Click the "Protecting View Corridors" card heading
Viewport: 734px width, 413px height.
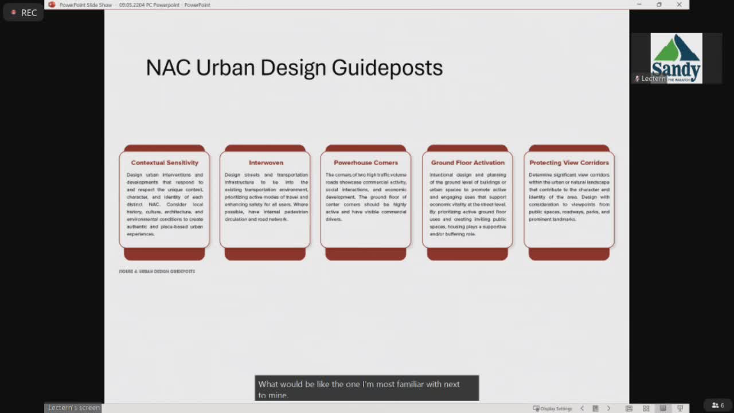569,163
